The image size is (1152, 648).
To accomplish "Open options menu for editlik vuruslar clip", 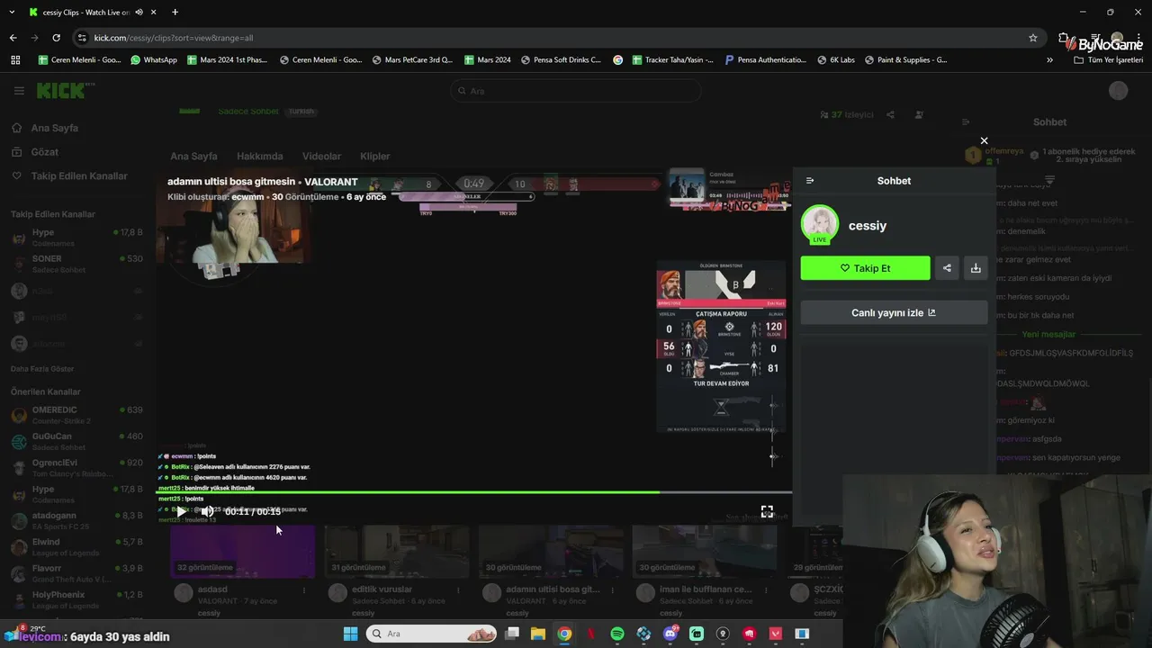I will coord(458,590).
